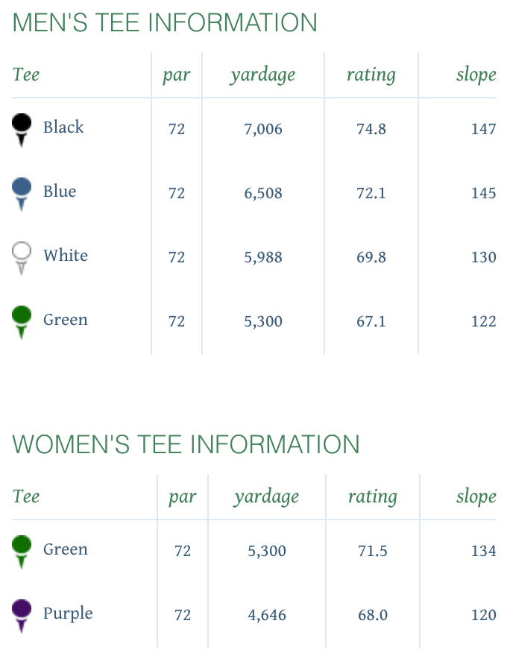Click the women's par column header

click(183, 496)
